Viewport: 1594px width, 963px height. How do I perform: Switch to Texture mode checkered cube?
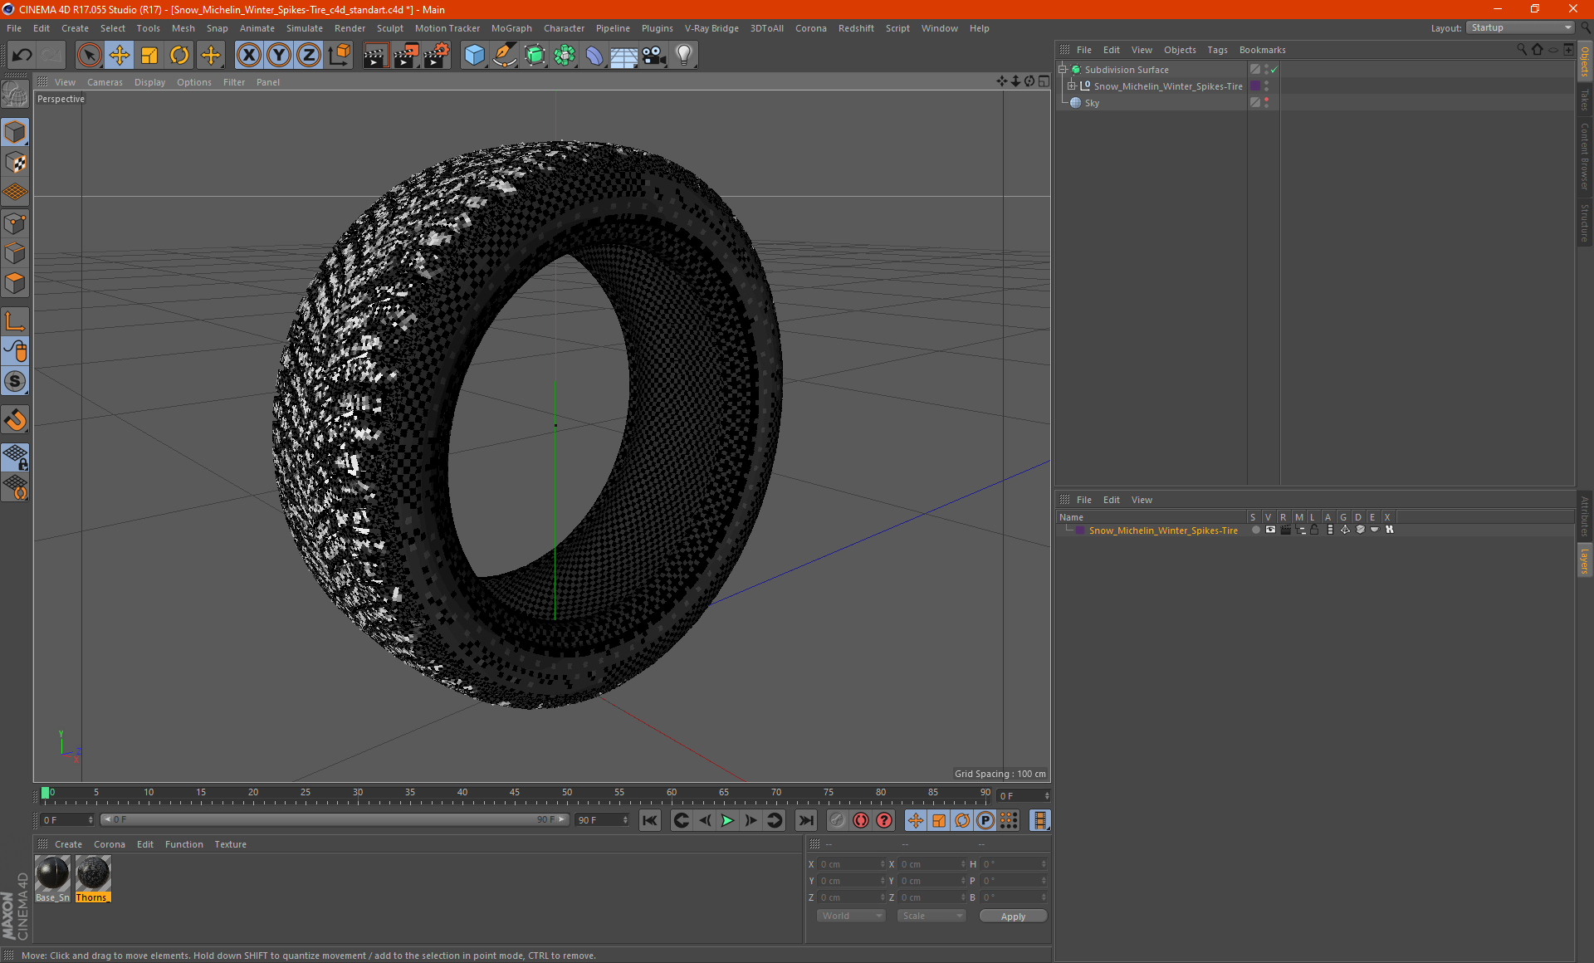15,163
